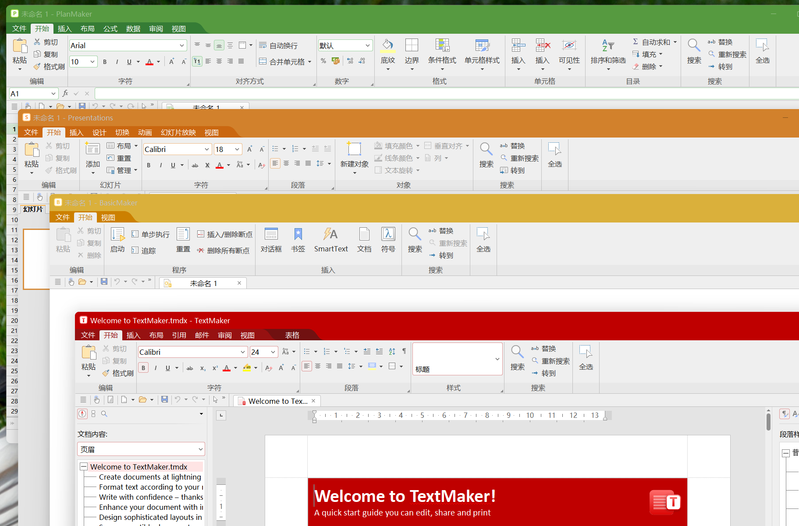Open PlanMaker font size 10 dropdown
This screenshot has height=526, width=799.
[92, 62]
